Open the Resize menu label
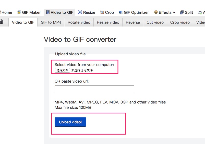 coord(89,12)
